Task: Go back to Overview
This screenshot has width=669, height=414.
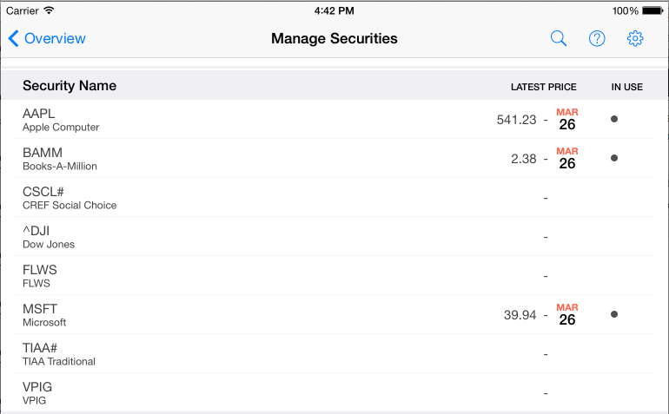Action: tap(47, 38)
